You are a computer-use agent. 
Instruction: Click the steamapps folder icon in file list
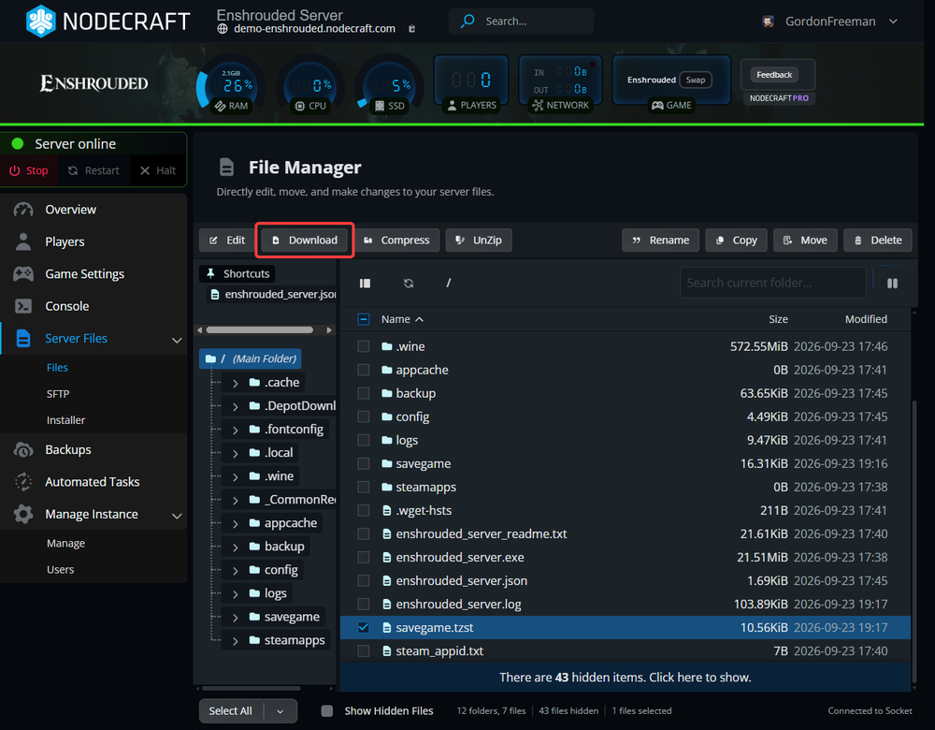point(386,487)
